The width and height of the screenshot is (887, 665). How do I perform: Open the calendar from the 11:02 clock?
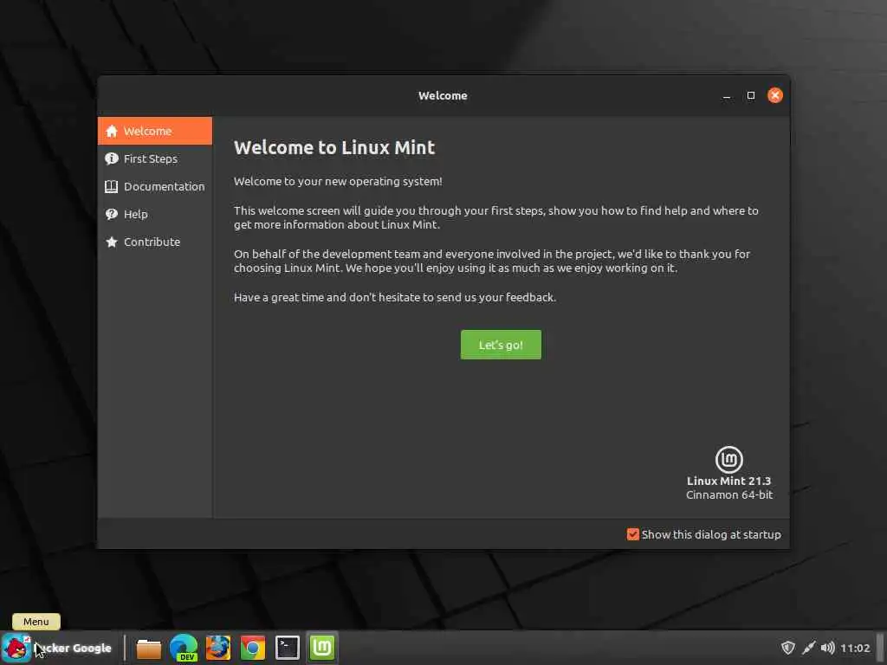tap(855, 648)
